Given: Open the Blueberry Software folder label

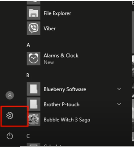Looking at the screenshot, I should [65, 89].
